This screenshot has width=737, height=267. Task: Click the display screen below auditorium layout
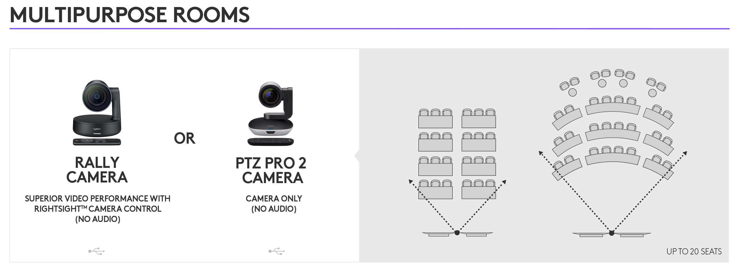pyautogui.click(x=611, y=235)
